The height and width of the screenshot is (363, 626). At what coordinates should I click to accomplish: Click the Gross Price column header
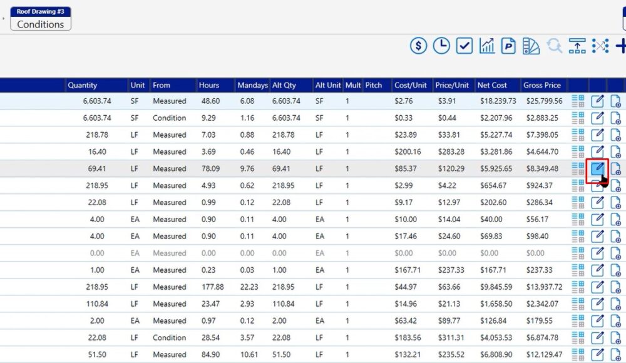click(x=542, y=85)
